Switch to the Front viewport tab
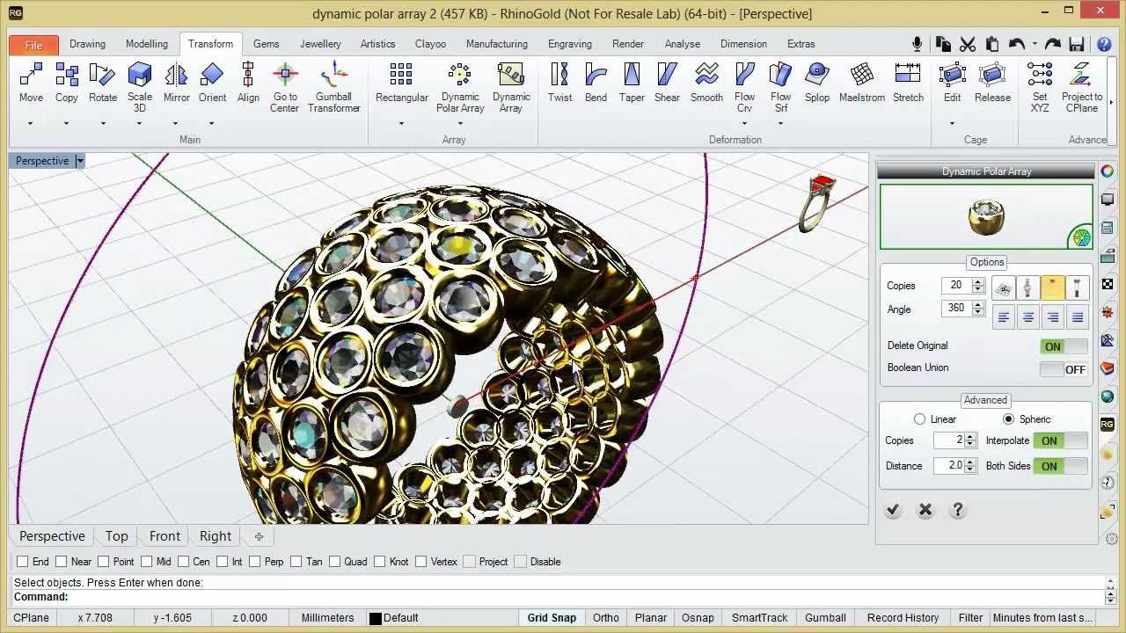The height and width of the screenshot is (633, 1126). click(165, 536)
